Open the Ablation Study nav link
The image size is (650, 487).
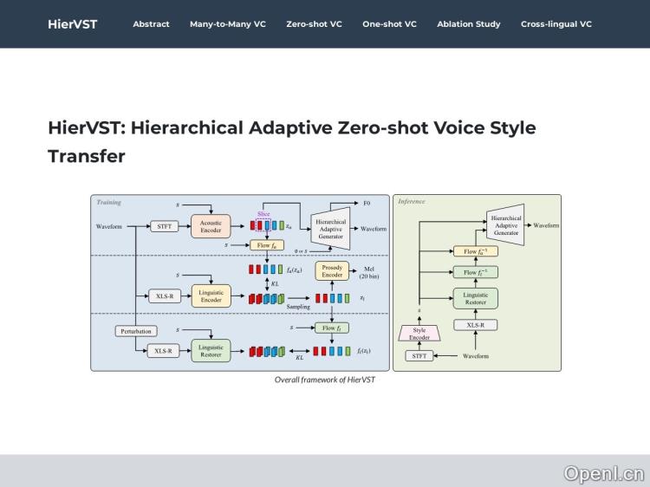(x=468, y=24)
